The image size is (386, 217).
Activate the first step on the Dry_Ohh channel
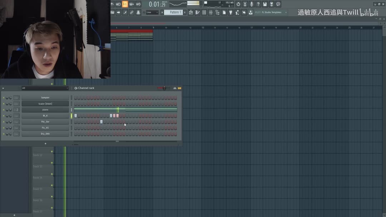[x=76, y=134]
